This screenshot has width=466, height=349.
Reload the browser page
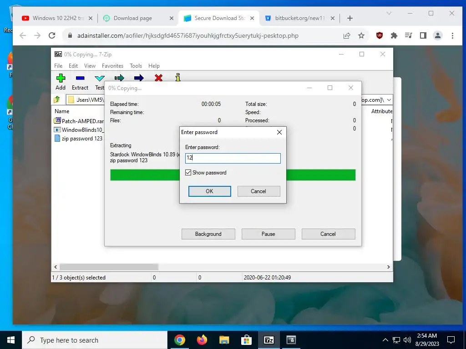[x=52, y=35]
